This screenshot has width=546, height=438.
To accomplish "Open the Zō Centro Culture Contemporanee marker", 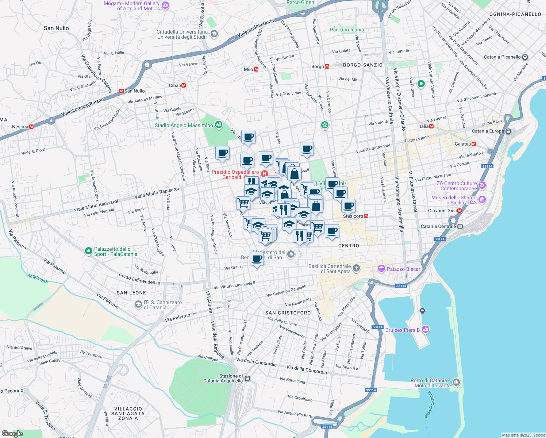I will [x=482, y=185].
